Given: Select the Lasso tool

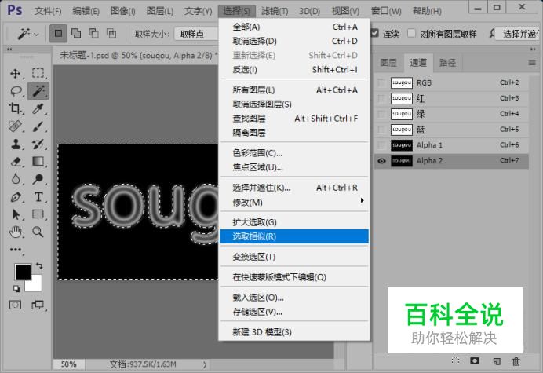Looking at the screenshot, I should 16,91.
